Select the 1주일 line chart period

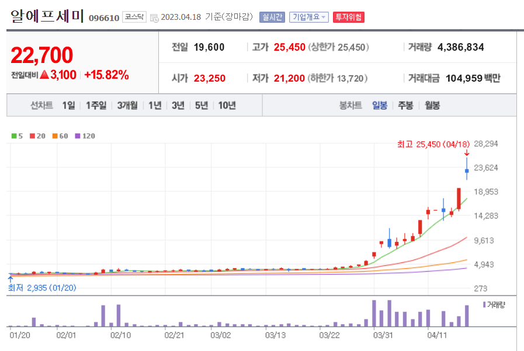pos(96,106)
